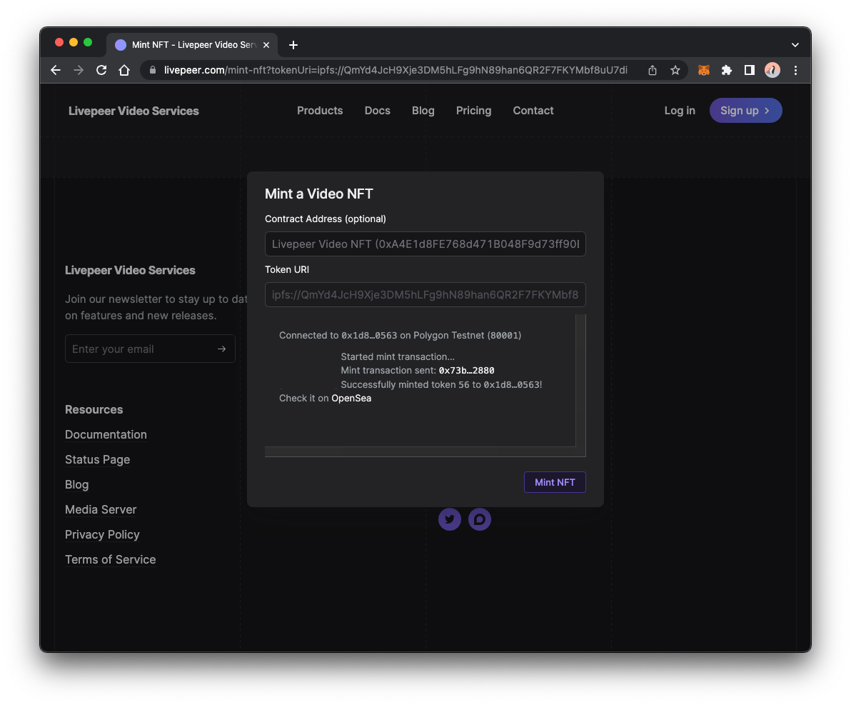Click the 'Successfully minted token 56' line
This screenshot has height=705, width=851.
tap(441, 384)
